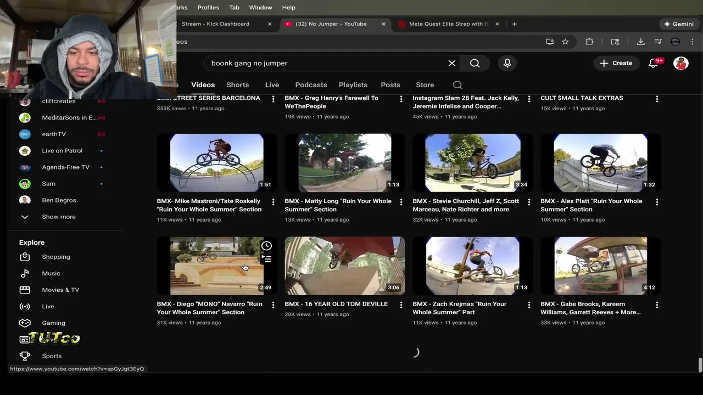Open options for CULT $MALL TALK EXTRAS video
The width and height of the screenshot is (703, 395).
(x=657, y=99)
